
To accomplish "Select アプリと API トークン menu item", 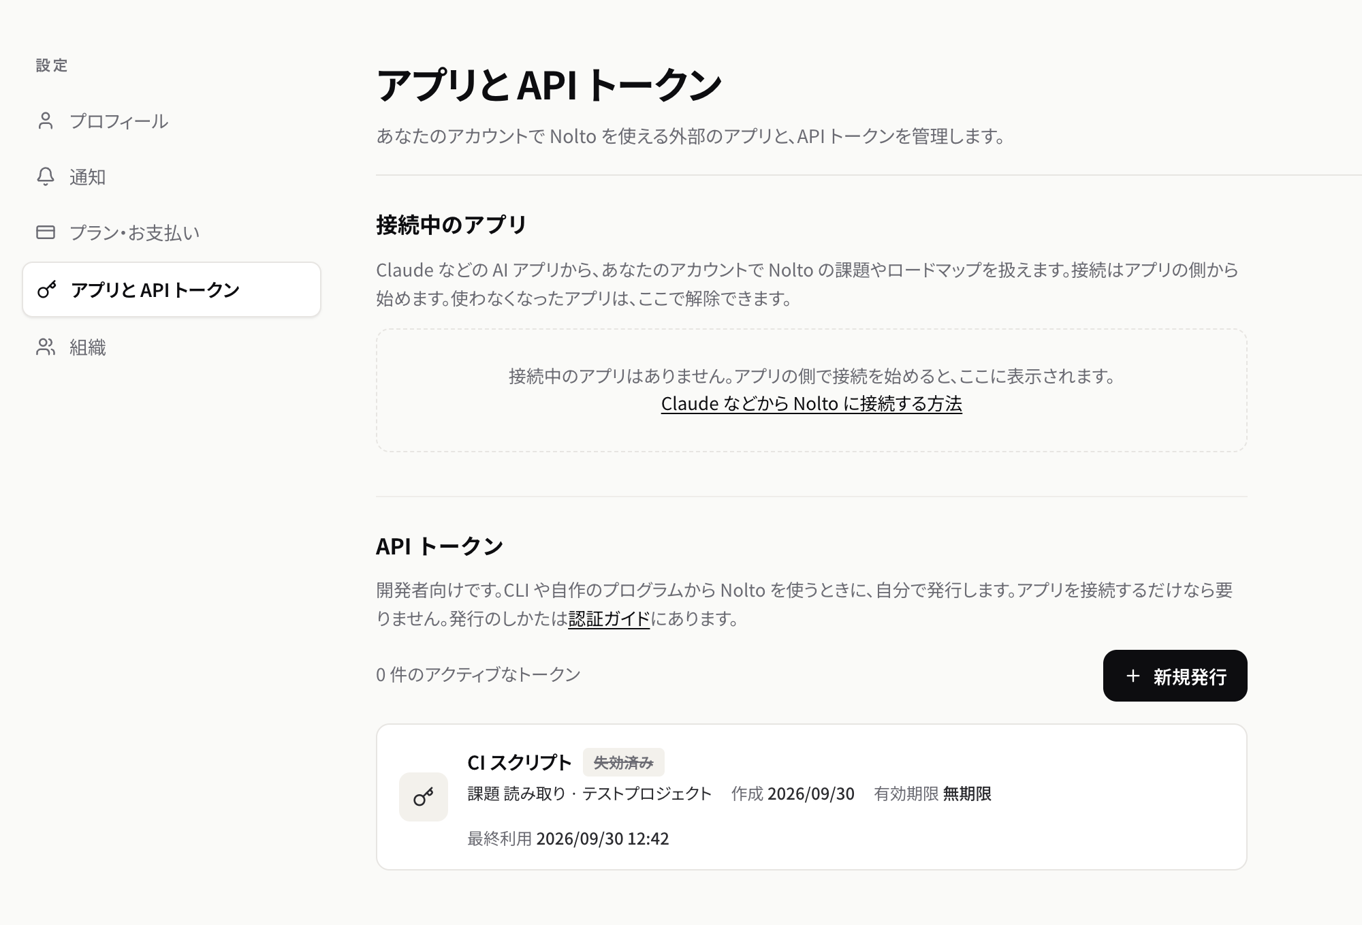I will (x=172, y=289).
